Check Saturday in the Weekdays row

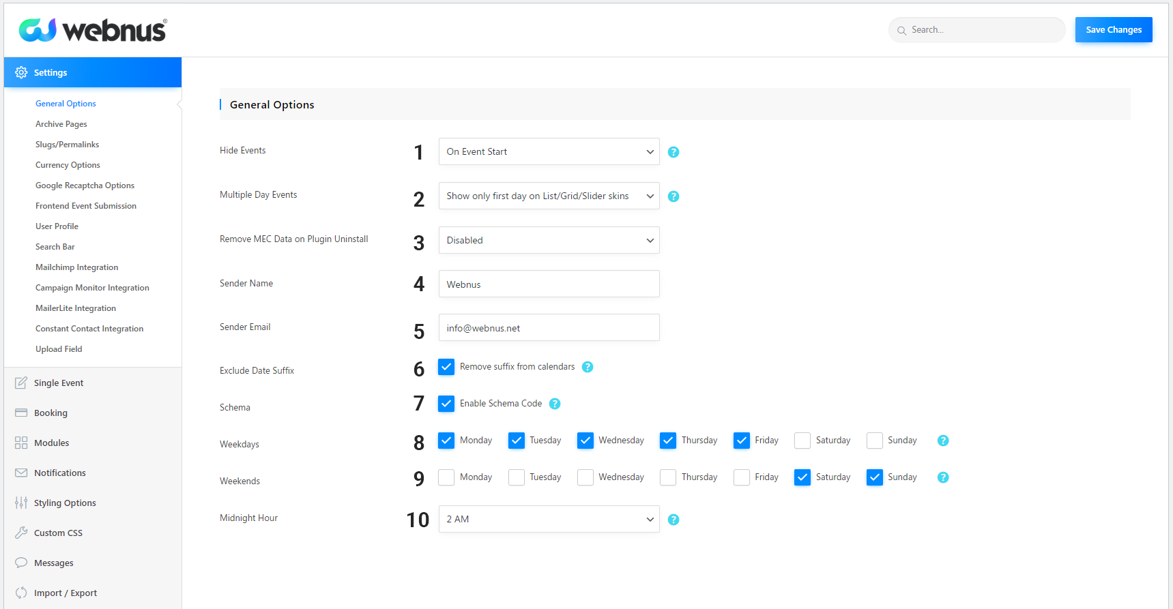point(802,441)
